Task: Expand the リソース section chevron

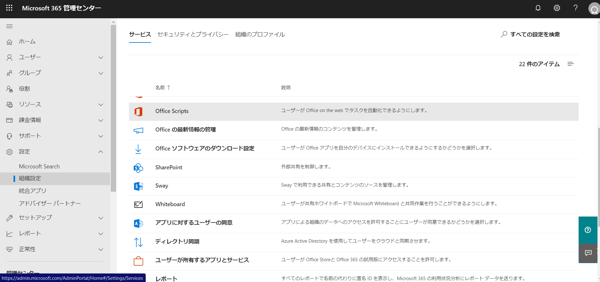Action: point(101,104)
